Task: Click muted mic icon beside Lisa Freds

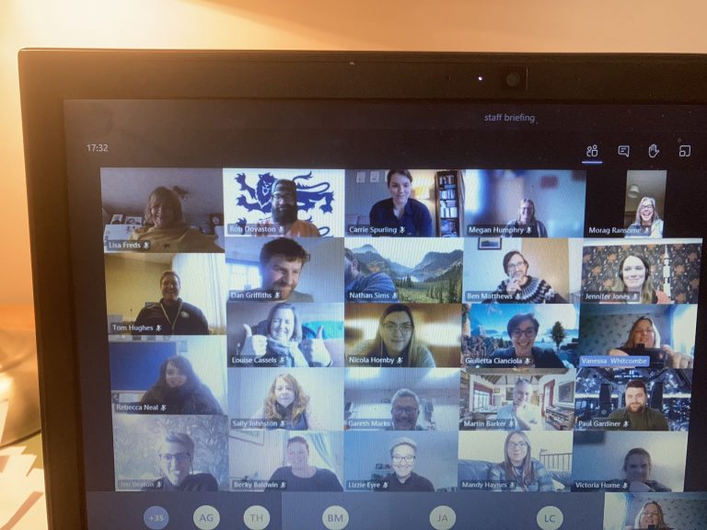Action: pyautogui.click(x=146, y=245)
